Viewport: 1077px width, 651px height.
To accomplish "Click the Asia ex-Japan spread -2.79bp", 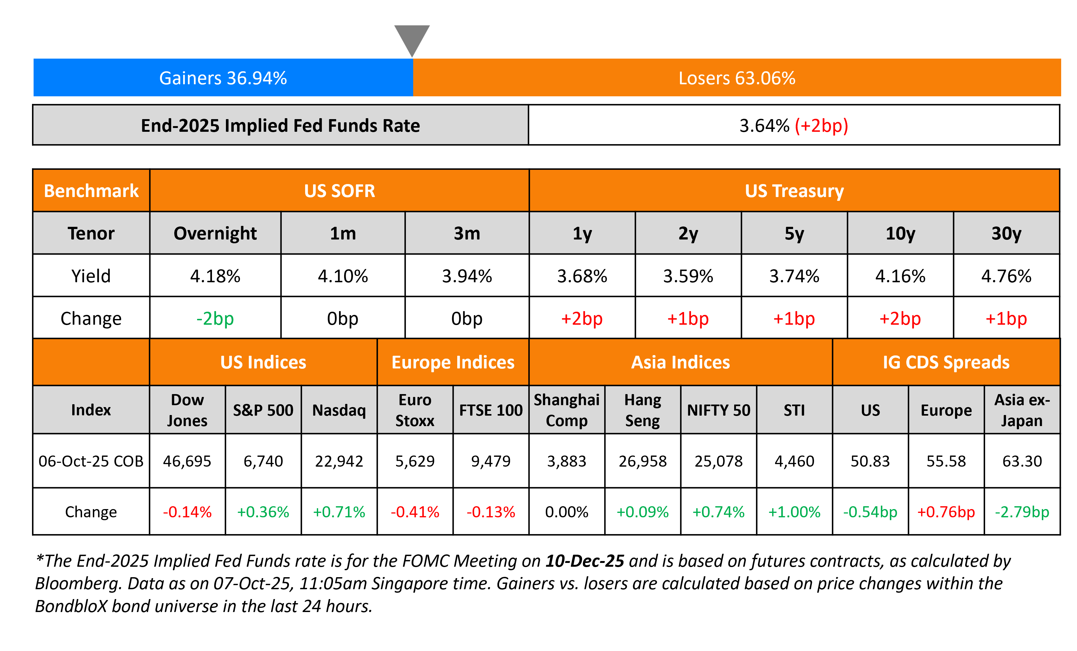I will [1022, 512].
